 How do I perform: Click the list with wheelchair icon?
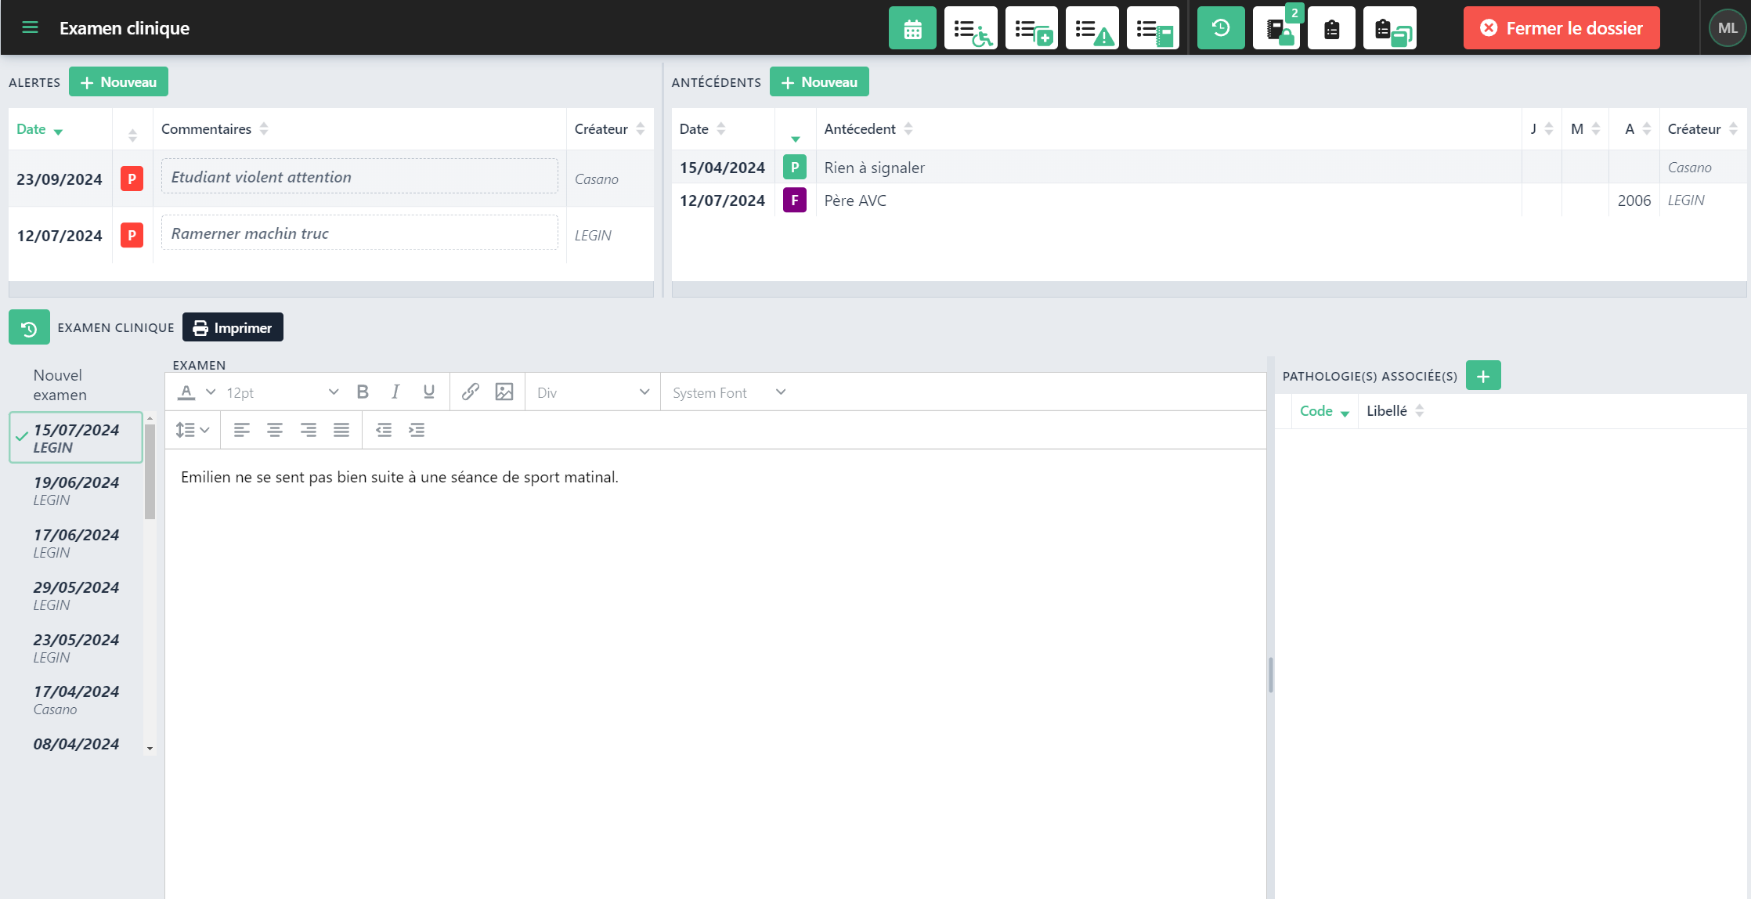coord(970,29)
